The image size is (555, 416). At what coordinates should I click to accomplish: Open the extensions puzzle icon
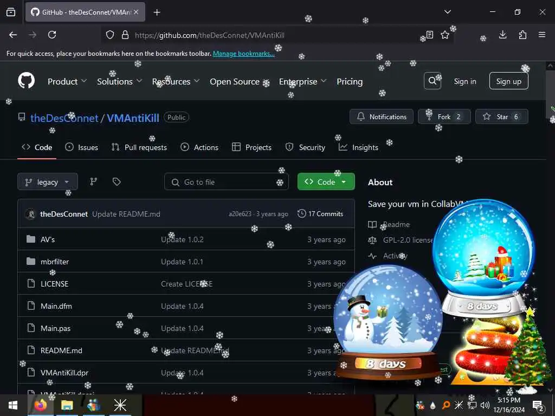pyautogui.click(x=522, y=35)
